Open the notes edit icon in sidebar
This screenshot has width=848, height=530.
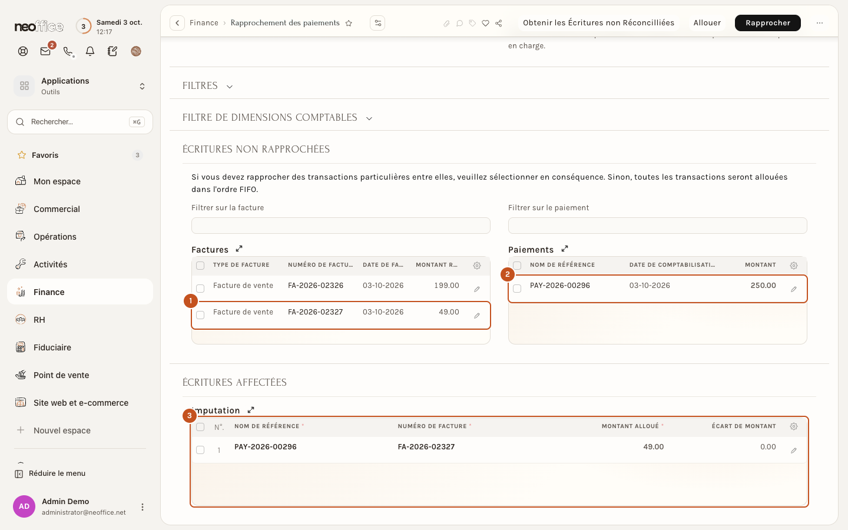click(x=112, y=51)
